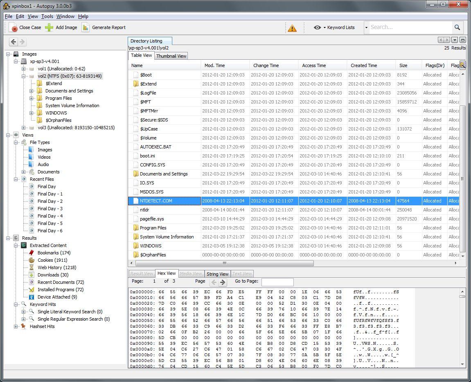Screen dimensions: 471x382
Task: Click the Installed Programs icon
Action: (x=32, y=290)
